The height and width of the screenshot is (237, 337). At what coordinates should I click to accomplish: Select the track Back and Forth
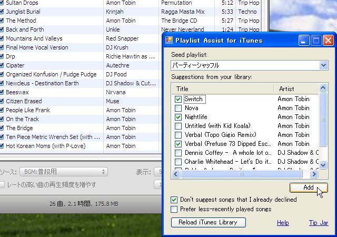coord(25,29)
